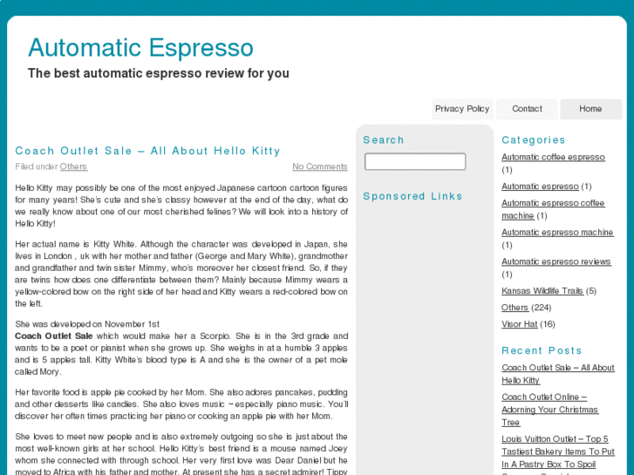The width and height of the screenshot is (634, 475).
Task: Open post title Coach Outlet Sale – All About Hello Kitty
Action: pos(147,151)
